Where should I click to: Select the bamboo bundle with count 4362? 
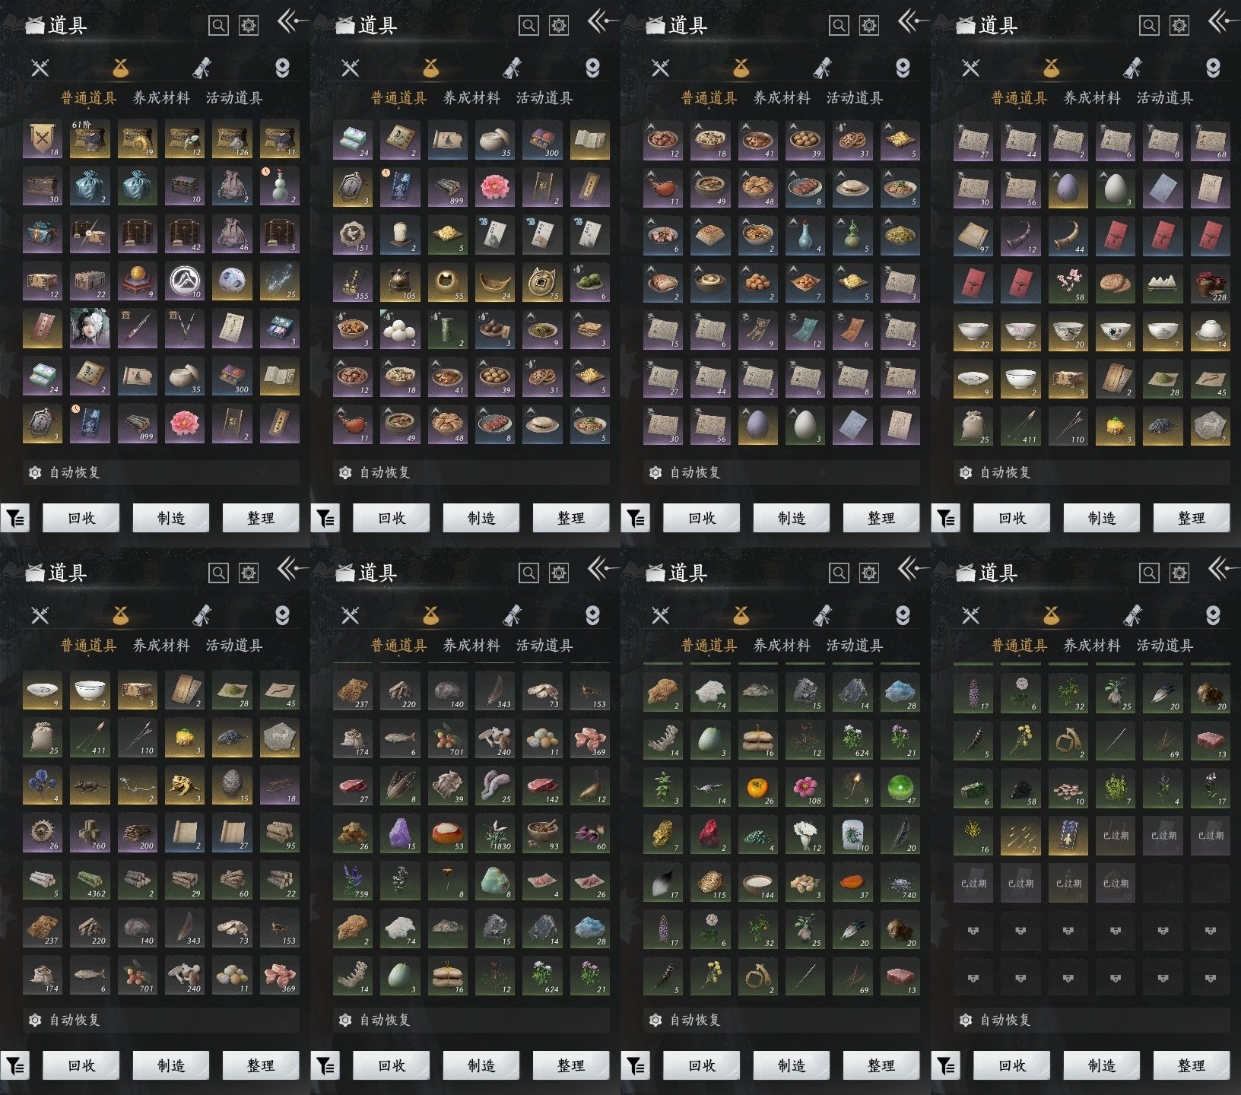(x=90, y=880)
